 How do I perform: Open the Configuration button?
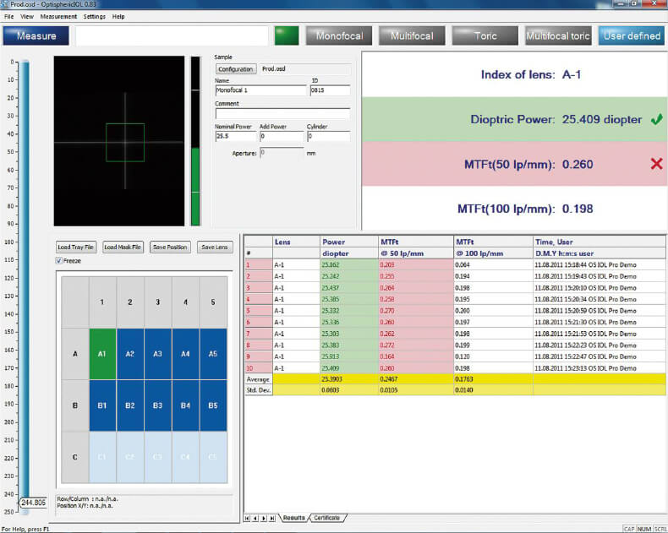pyautogui.click(x=235, y=69)
